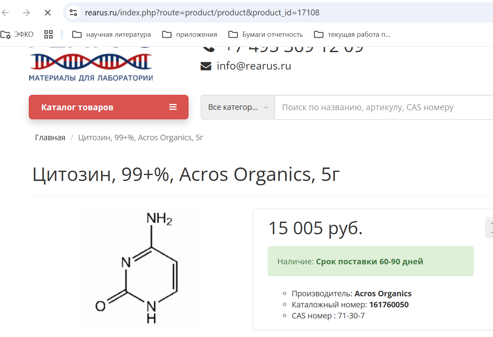The image size is (493, 337).
Task: Expand the Все категории dropdown
Action: (238, 107)
